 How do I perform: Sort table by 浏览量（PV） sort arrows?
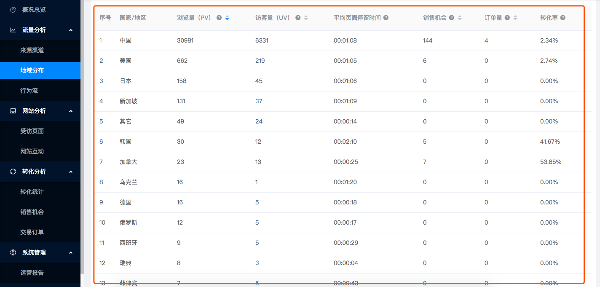(227, 18)
